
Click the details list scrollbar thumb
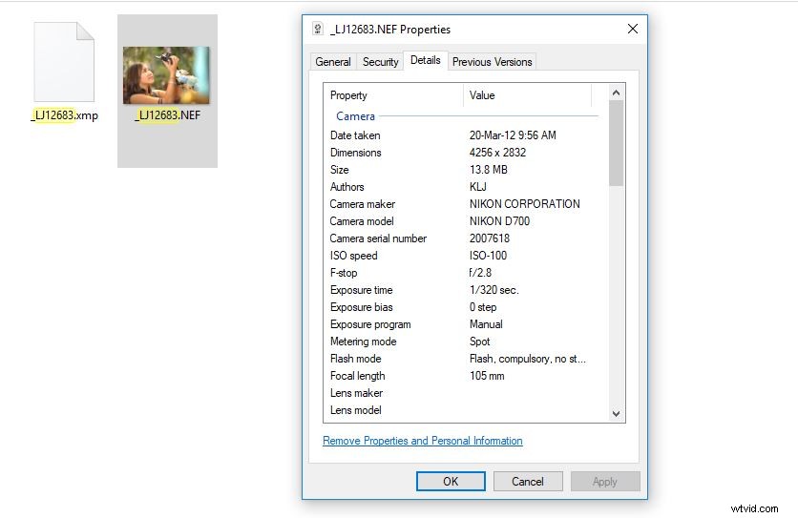coord(616,143)
